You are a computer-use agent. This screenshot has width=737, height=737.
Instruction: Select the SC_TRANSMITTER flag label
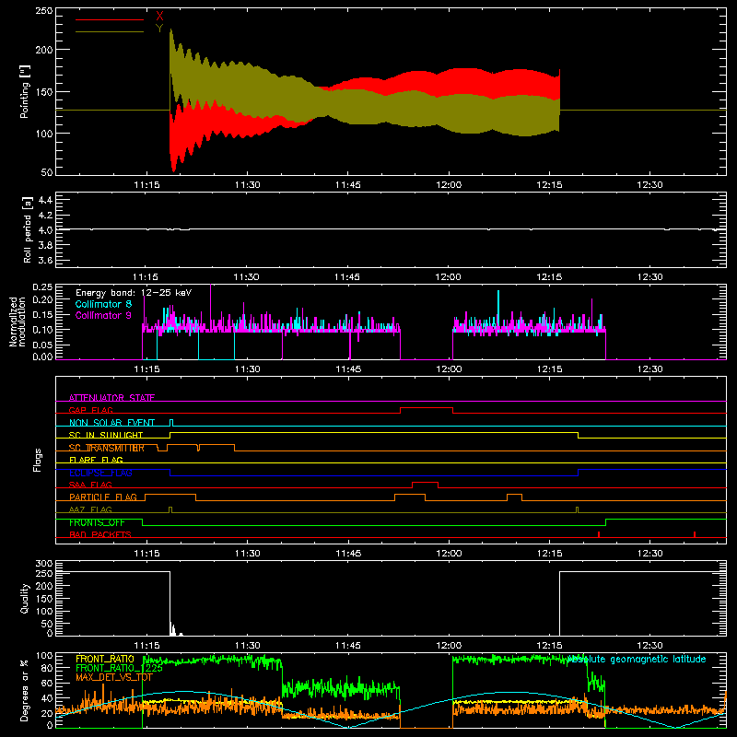coord(106,448)
